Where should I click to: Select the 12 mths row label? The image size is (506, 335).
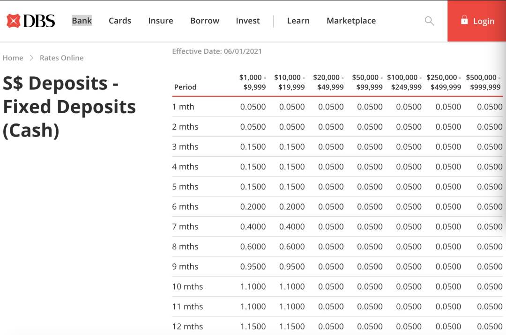(x=187, y=327)
